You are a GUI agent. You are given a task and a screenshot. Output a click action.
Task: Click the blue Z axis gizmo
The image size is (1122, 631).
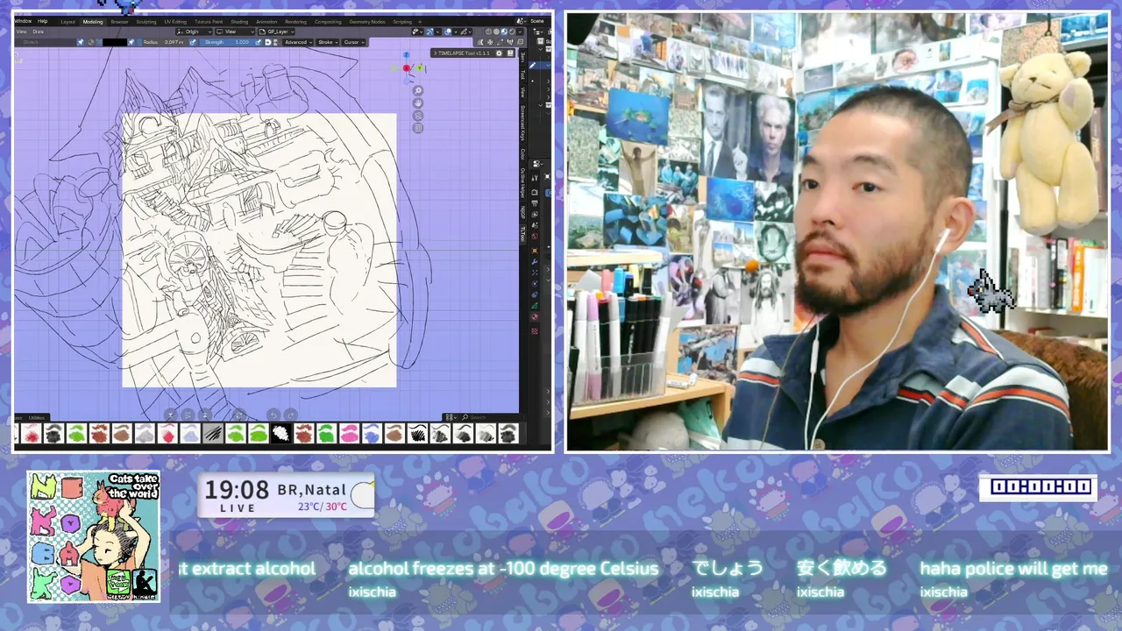406,55
